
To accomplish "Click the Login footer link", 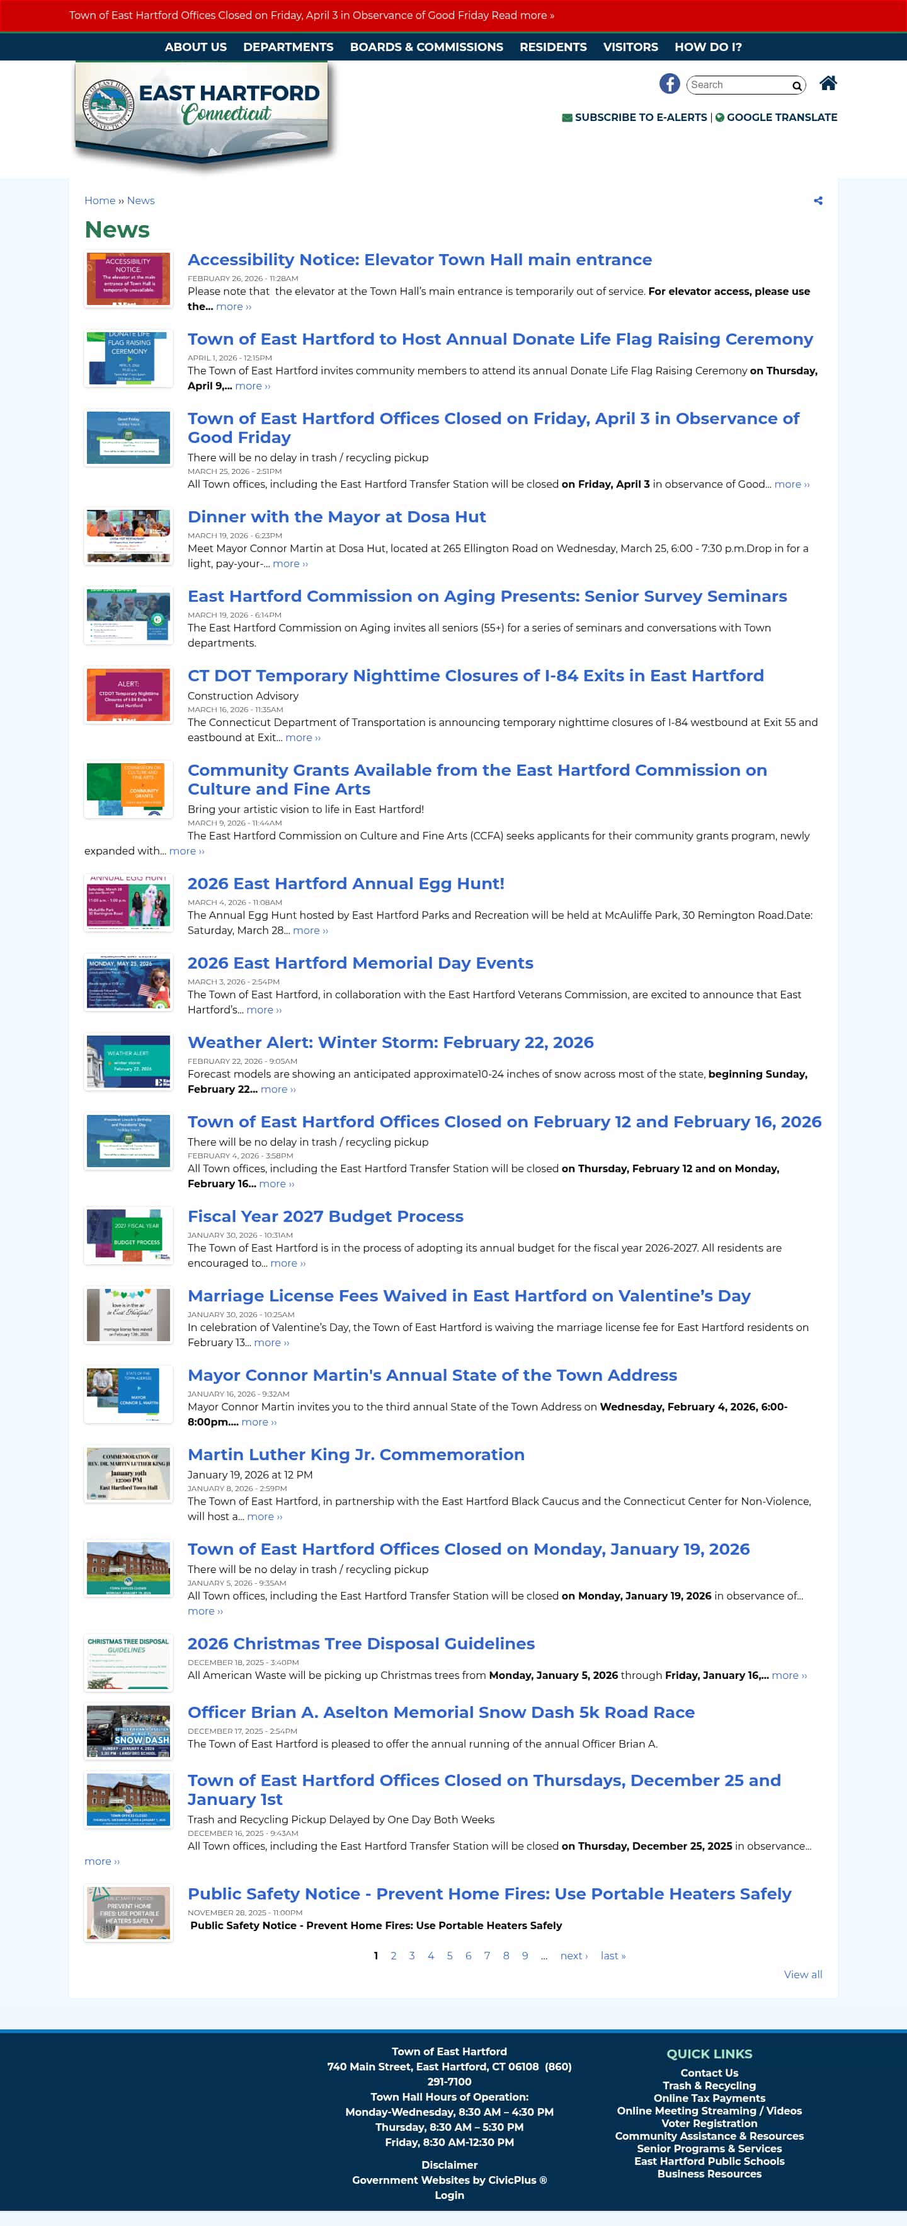I will coord(449,2195).
